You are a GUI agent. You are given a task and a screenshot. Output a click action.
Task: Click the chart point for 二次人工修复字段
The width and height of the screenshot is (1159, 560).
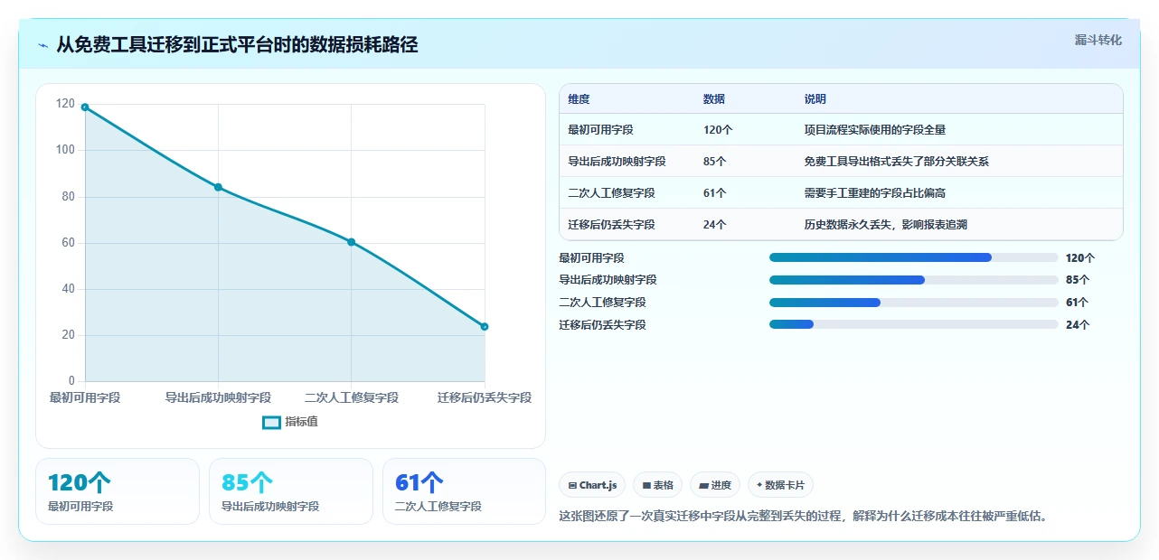click(x=352, y=242)
